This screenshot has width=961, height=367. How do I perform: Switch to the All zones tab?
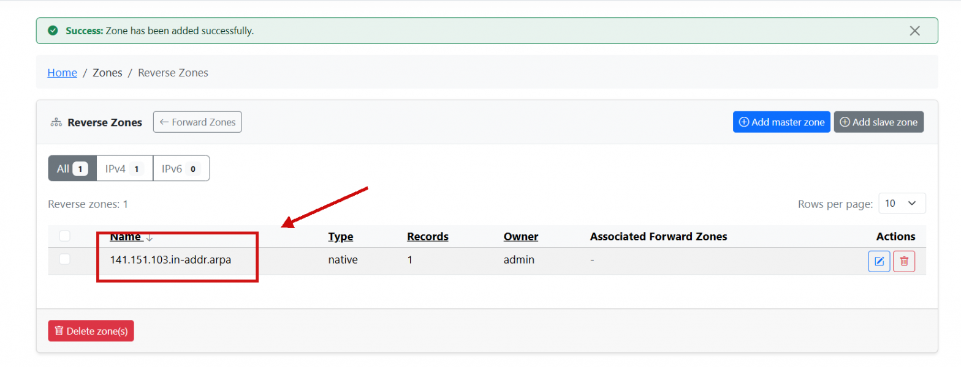point(72,168)
